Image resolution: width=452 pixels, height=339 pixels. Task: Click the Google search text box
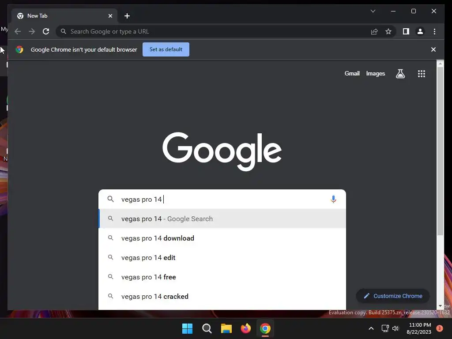point(222,199)
